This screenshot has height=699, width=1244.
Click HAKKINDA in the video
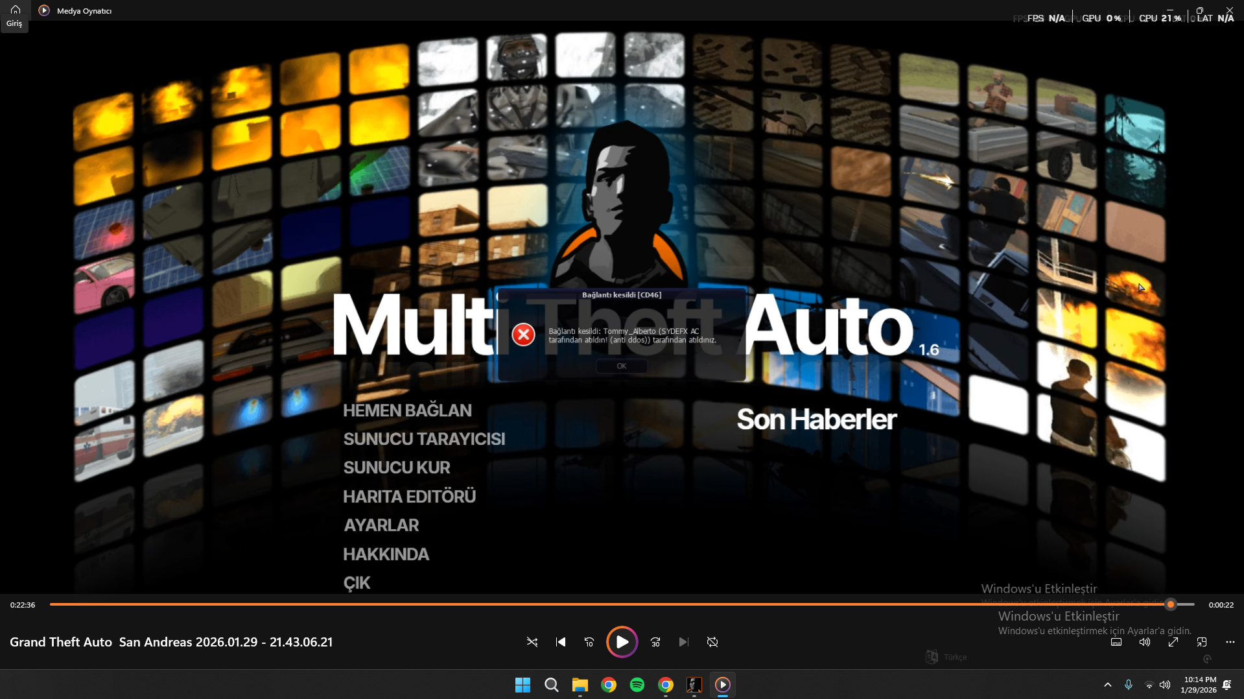coord(386,554)
